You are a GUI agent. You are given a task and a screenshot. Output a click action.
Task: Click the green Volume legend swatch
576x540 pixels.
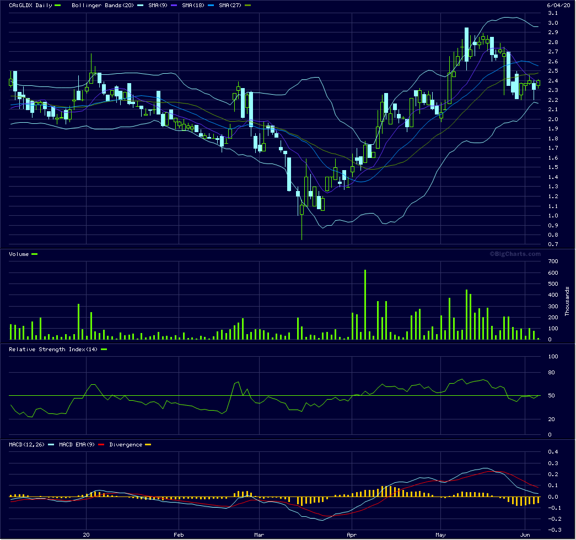coord(35,254)
